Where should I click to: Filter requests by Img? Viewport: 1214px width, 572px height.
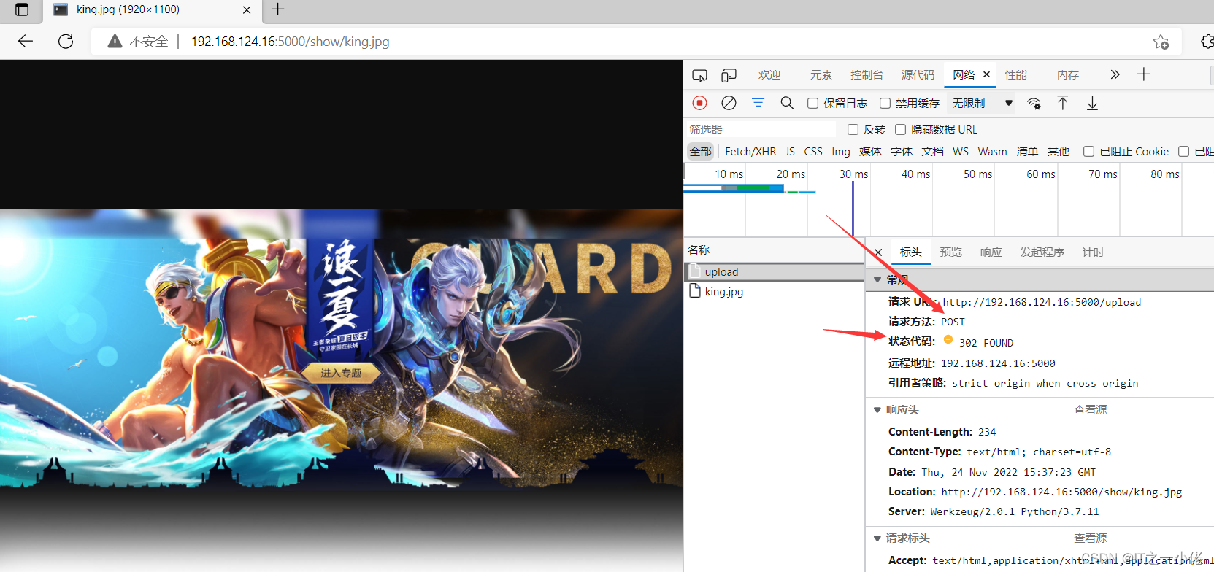pyautogui.click(x=841, y=152)
